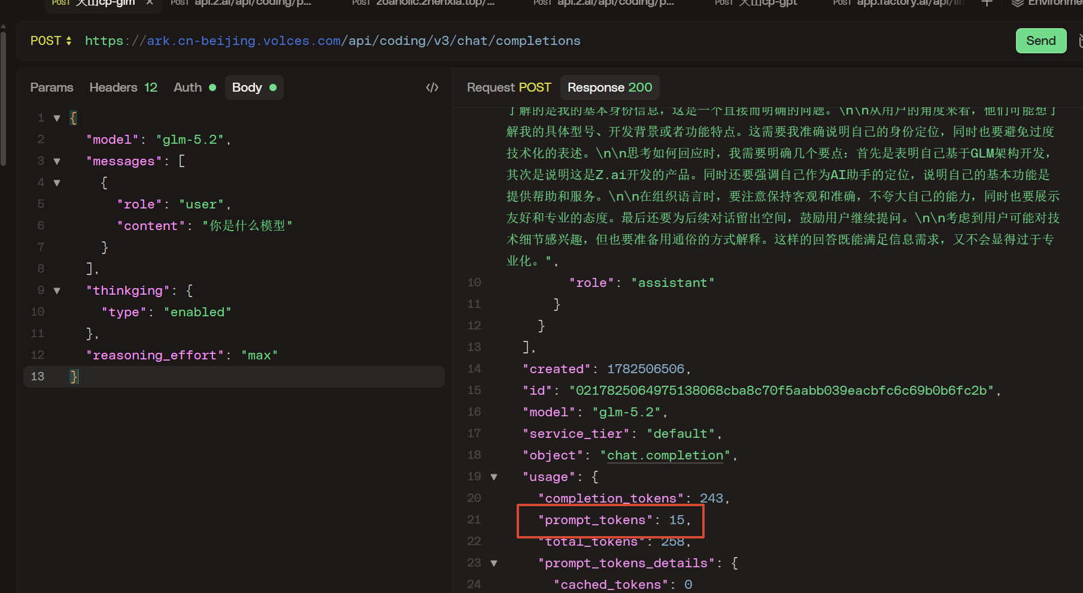
Task: Click the code view icon
Action: [x=432, y=87]
